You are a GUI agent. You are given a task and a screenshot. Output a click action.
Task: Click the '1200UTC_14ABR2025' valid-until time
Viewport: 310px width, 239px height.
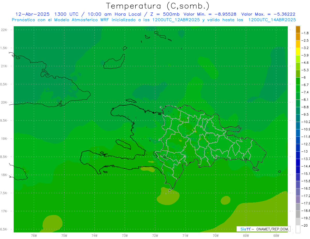click(272, 20)
